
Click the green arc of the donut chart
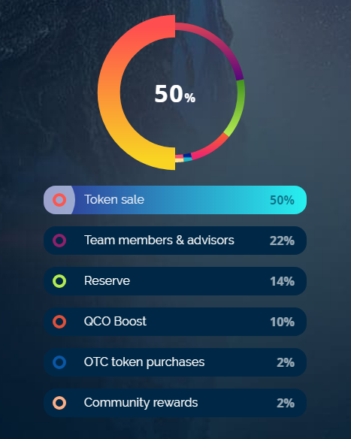tap(239, 107)
